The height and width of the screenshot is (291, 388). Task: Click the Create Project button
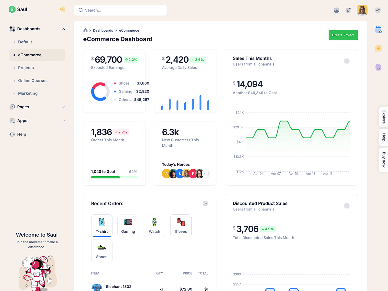pyautogui.click(x=343, y=35)
